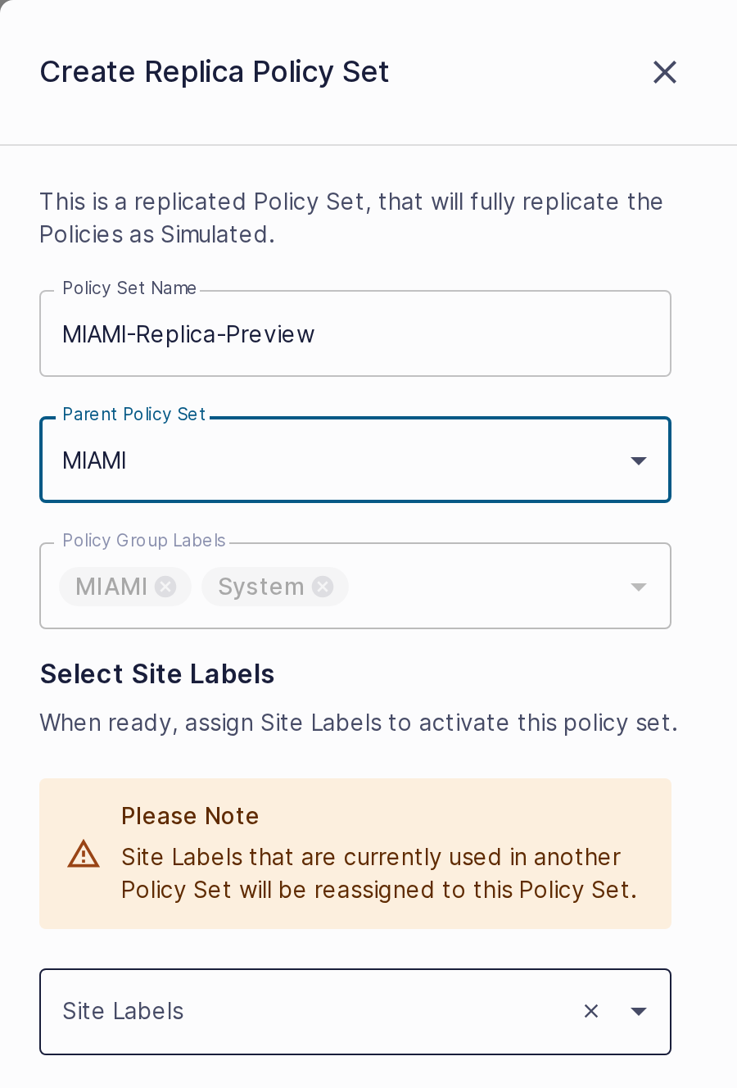Remove the System chip from Policy Group Labels
The width and height of the screenshot is (737, 1088).
(323, 587)
